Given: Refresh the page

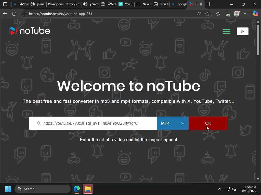Looking at the screenshot, I should coord(14,14).
